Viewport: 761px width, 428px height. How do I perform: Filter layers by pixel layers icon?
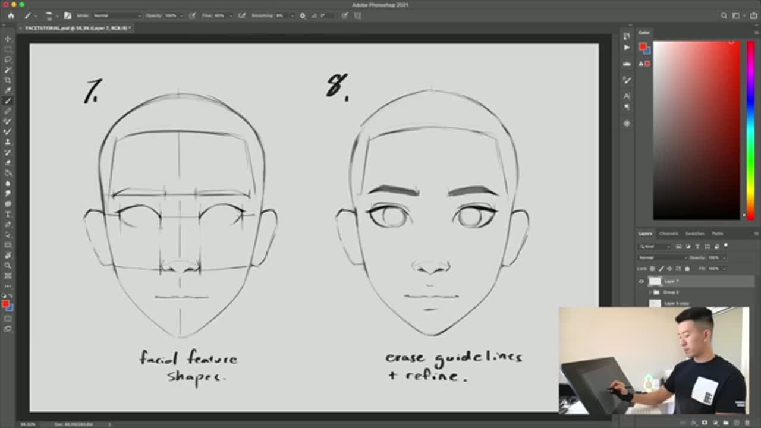click(678, 247)
